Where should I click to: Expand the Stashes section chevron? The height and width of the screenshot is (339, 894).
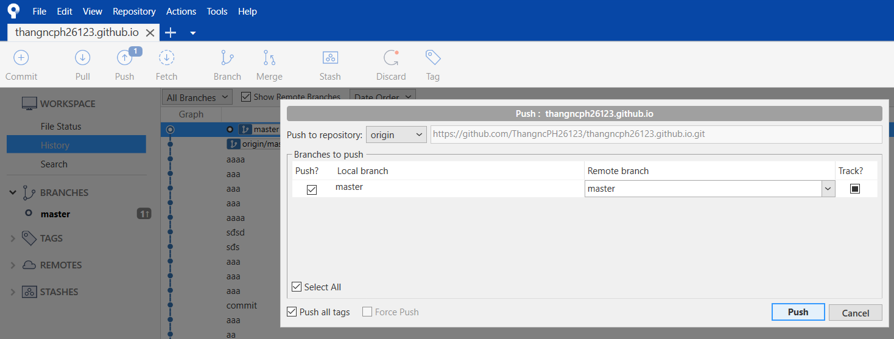pyautogui.click(x=13, y=292)
